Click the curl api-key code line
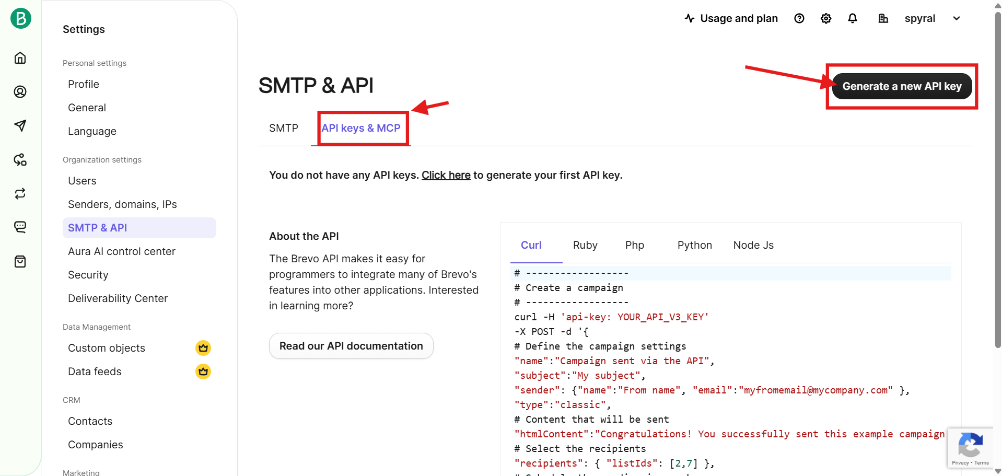This screenshot has width=1002, height=476. (x=611, y=317)
